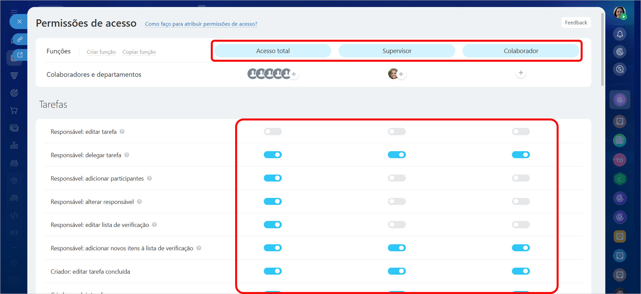Click the copy link icon
The height and width of the screenshot is (294, 641).
coord(20,39)
